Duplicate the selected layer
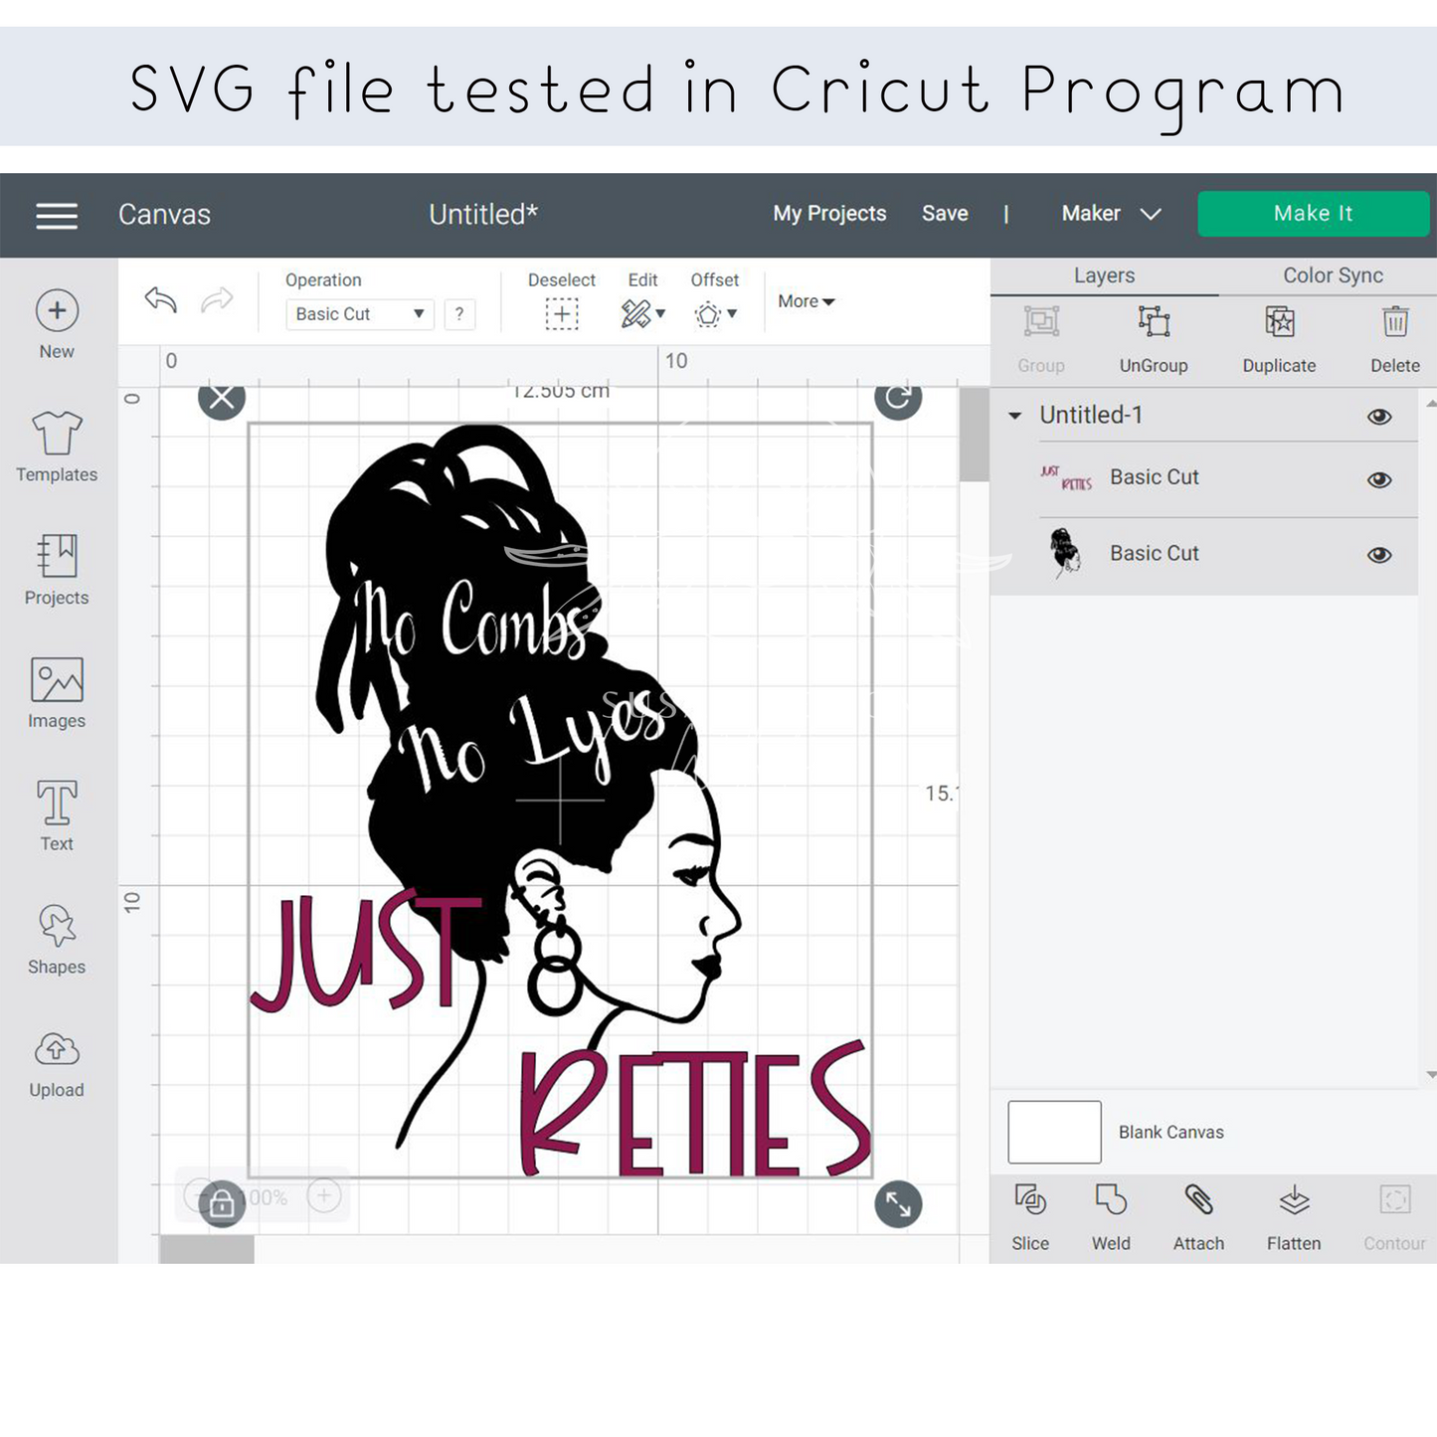This screenshot has height=1437, width=1437. 1279,338
